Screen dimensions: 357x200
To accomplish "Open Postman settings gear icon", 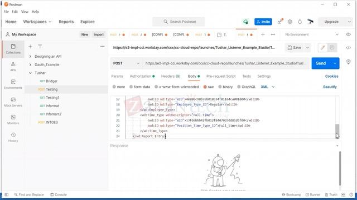I will [290, 22].
